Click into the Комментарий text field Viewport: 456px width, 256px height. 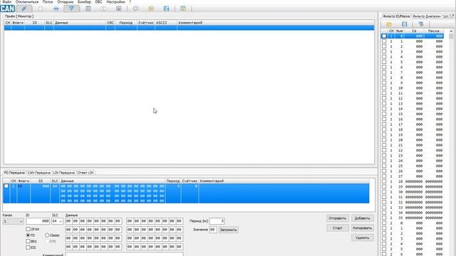coord(124,255)
